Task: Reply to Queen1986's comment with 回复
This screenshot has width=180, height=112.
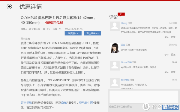Action: pos(173,72)
